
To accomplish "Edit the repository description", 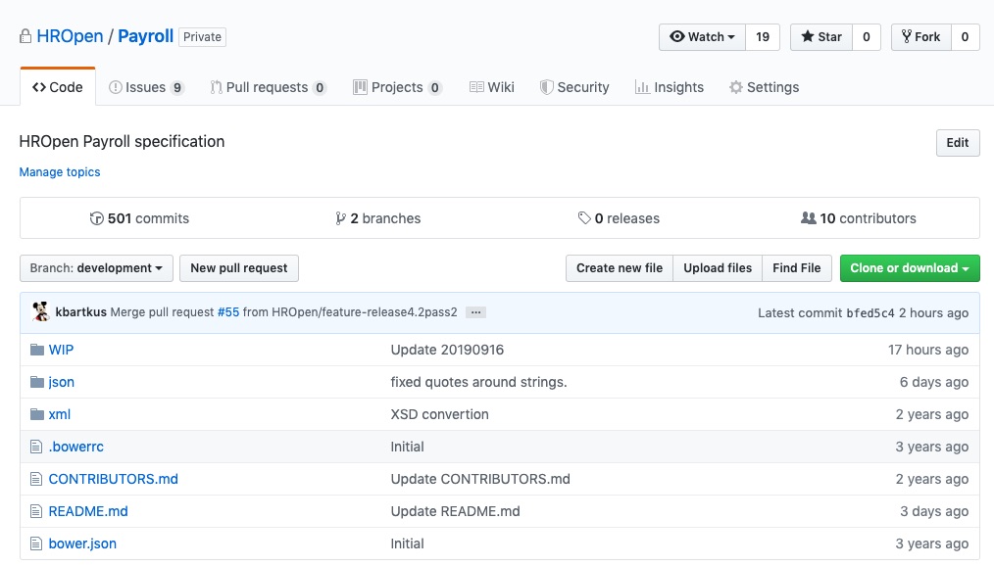I will [957, 143].
